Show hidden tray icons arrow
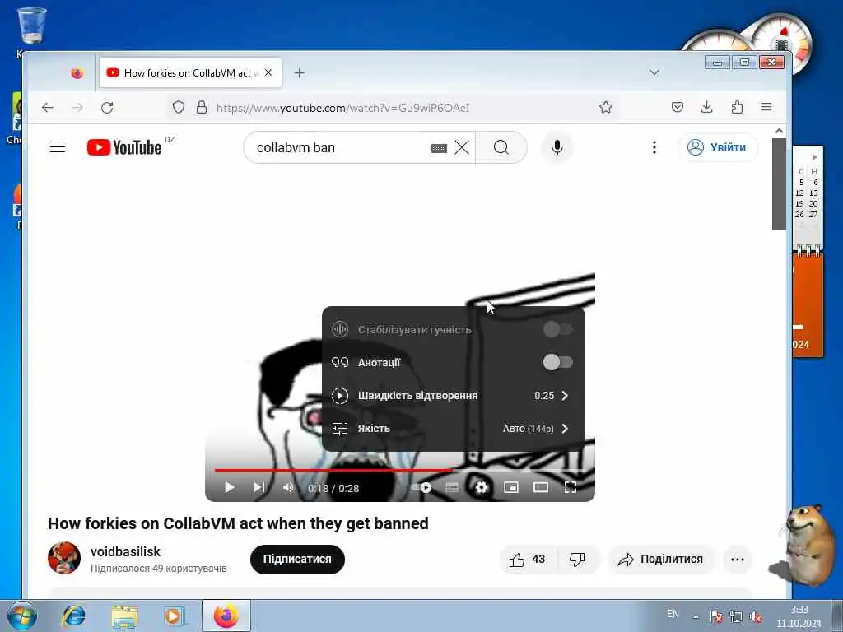This screenshot has height=632, width=843. [696, 616]
